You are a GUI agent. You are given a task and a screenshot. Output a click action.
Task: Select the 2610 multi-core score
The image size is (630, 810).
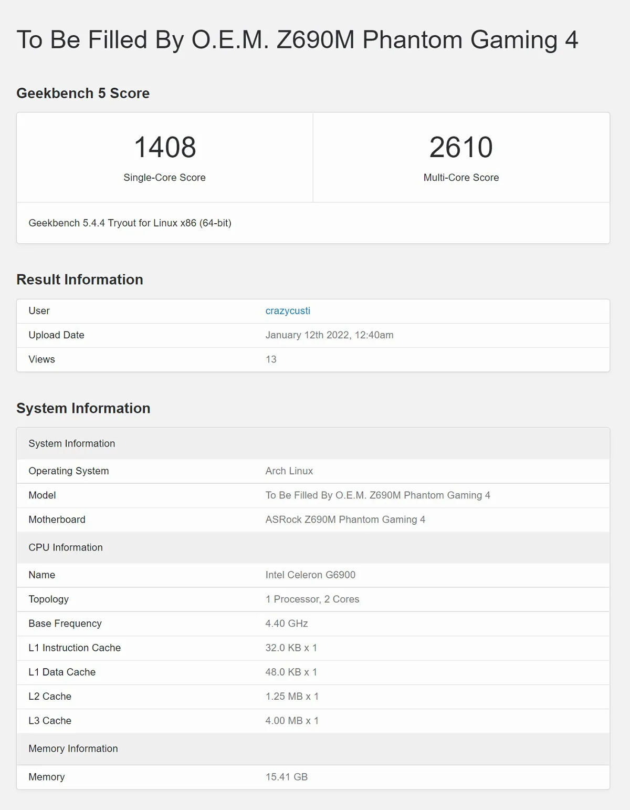461,147
